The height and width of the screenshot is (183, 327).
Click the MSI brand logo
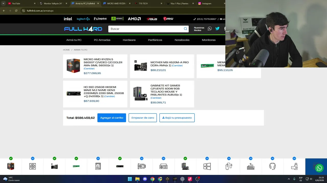pyautogui.click(x=168, y=19)
